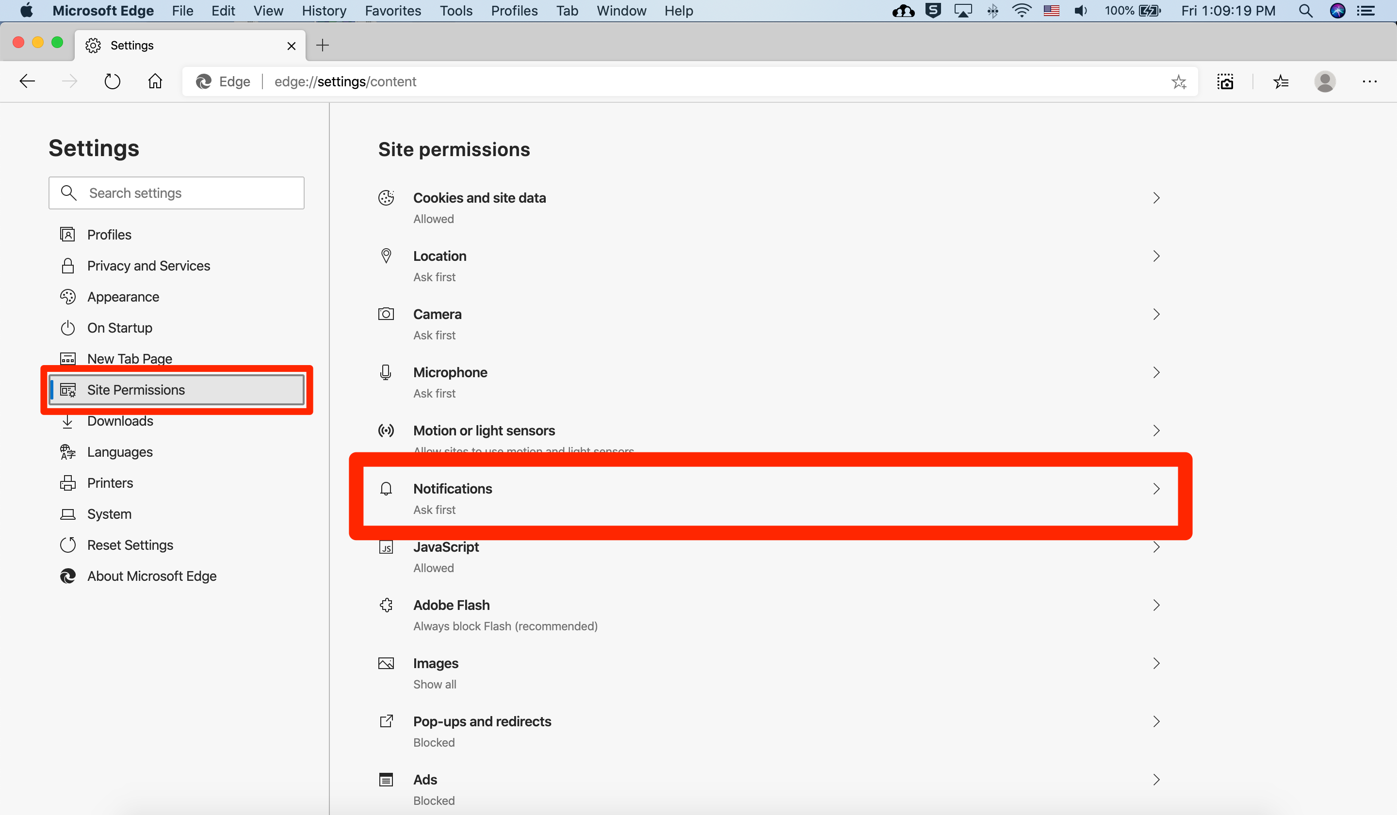Click the Reset Settings sidebar icon

pyautogui.click(x=68, y=544)
